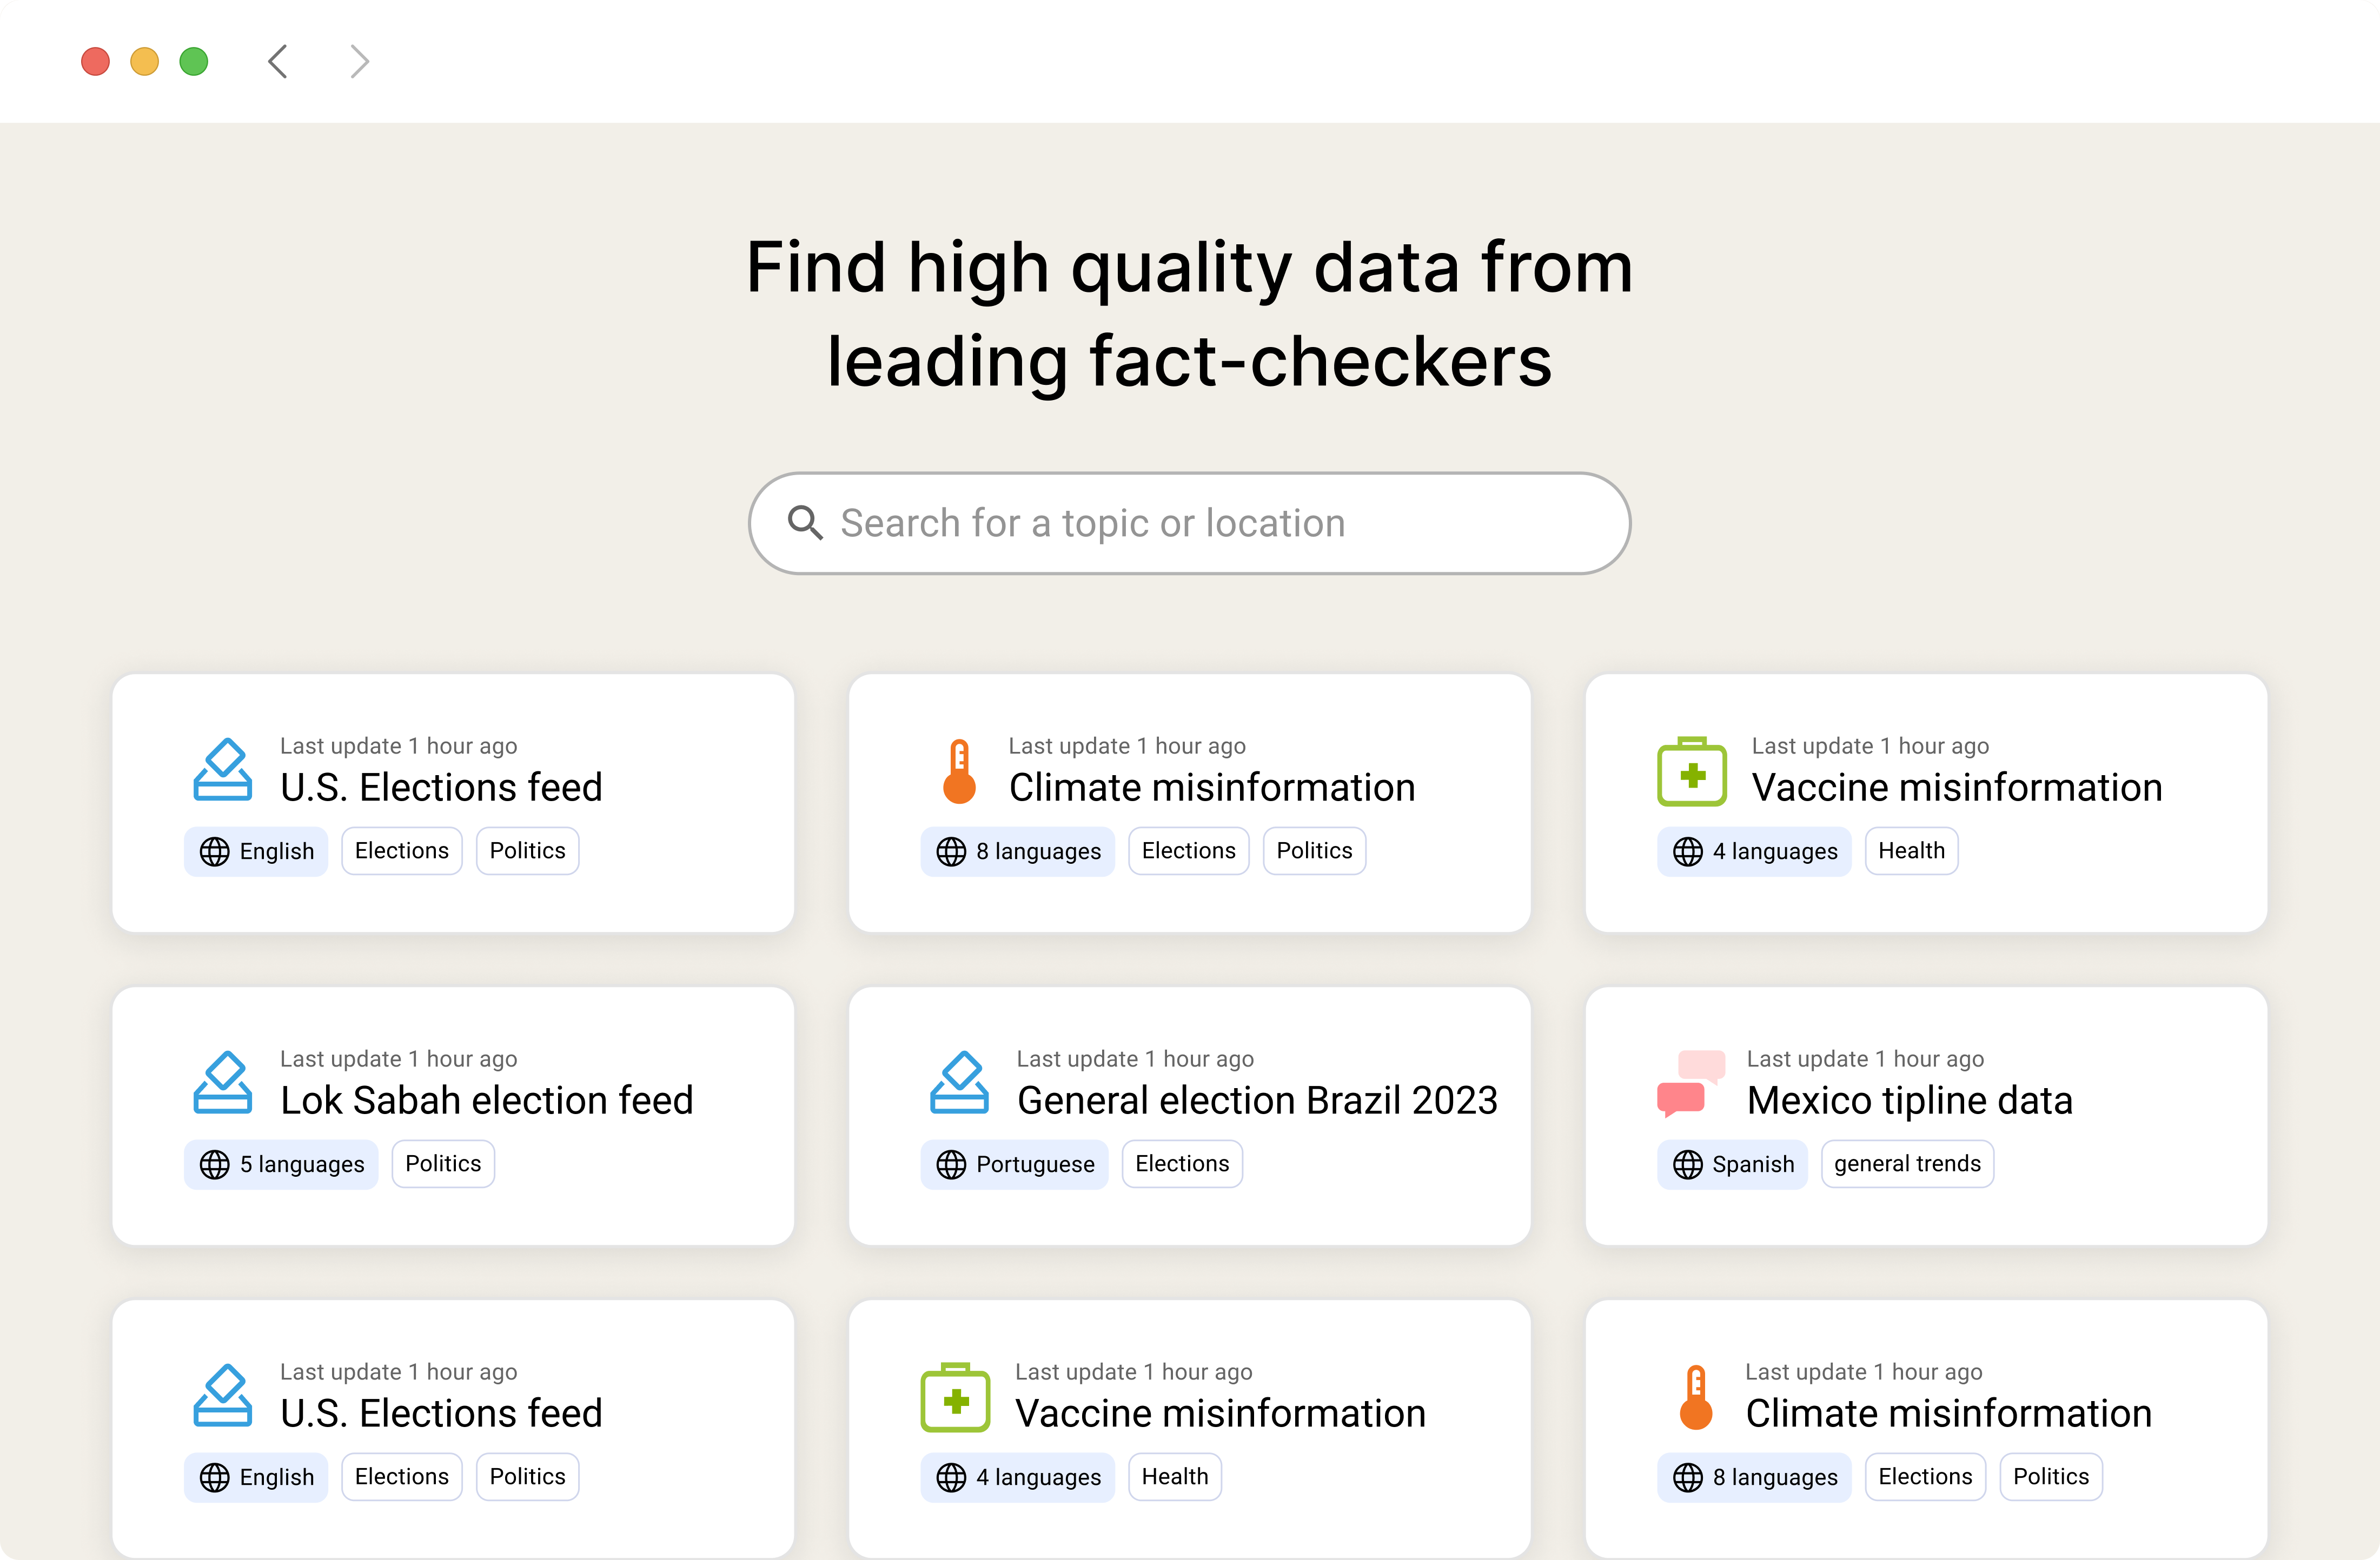This screenshot has width=2380, height=1560.
Task: Click the browser back arrow
Action: click(277, 61)
